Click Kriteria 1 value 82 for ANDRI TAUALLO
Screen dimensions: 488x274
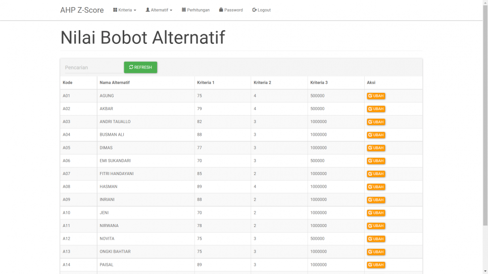[x=200, y=122]
